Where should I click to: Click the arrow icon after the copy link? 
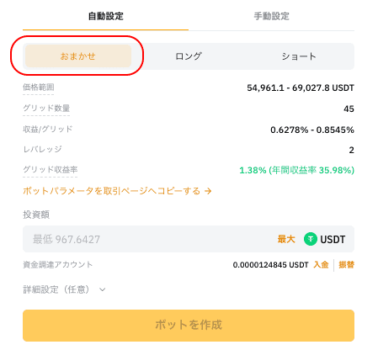tap(208, 191)
